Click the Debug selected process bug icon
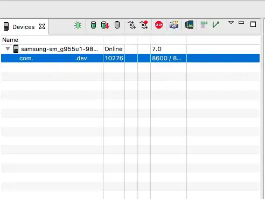The image size is (265, 199). (x=78, y=25)
